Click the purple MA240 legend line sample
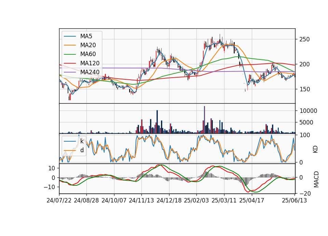 coord(70,72)
